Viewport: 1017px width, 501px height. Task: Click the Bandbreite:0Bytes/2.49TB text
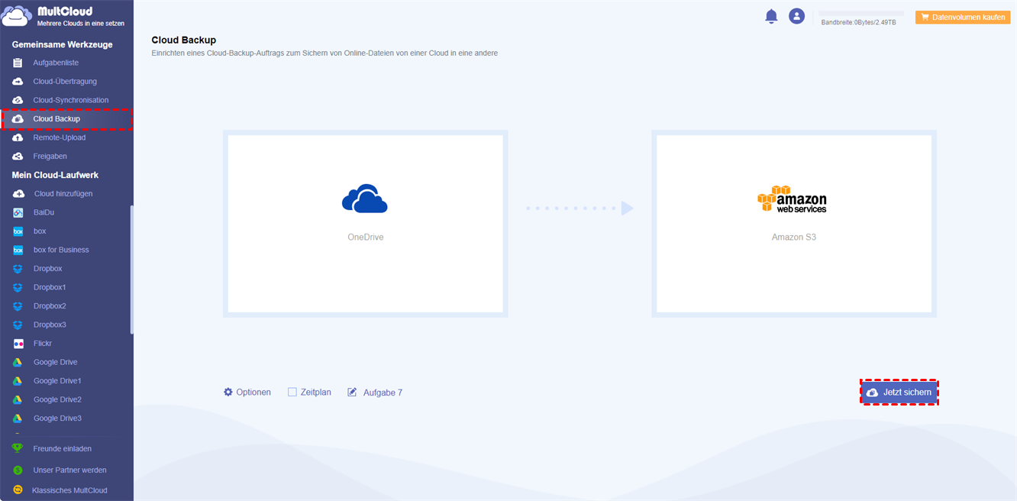pyautogui.click(x=858, y=23)
